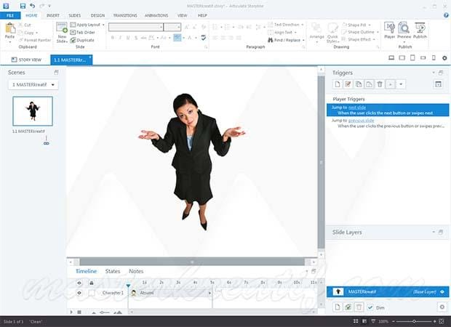Toggle lock box for Character 1 row
The image size is (451, 327).
(92, 293)
